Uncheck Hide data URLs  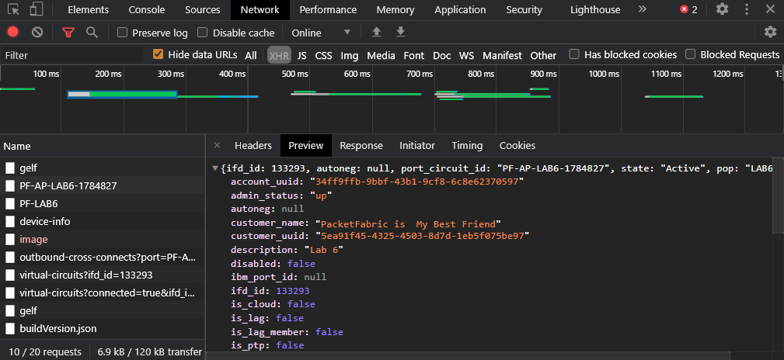pos(158,54)
